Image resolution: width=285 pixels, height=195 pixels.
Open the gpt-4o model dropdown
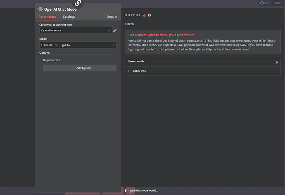coord(88,45)
